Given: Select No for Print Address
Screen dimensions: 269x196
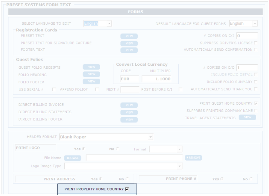Looking at the screenshot, I should click(x=127, y=179).
